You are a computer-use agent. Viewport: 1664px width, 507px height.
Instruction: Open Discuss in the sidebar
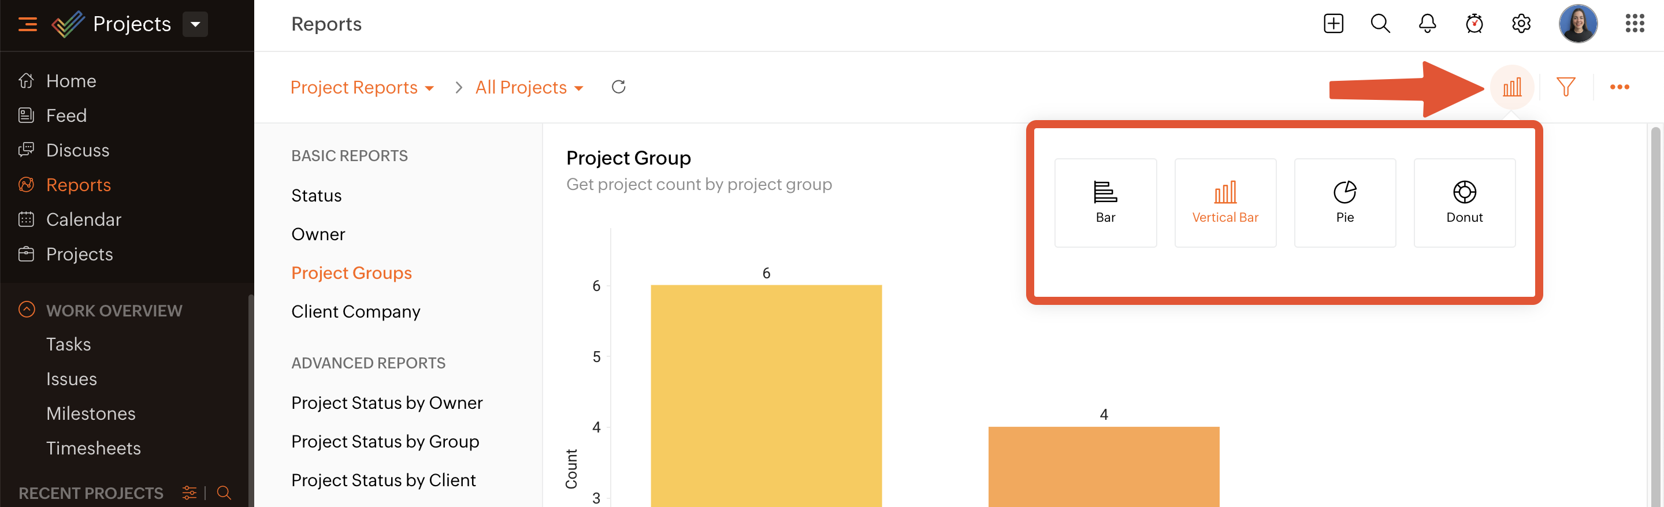(77, 150)
